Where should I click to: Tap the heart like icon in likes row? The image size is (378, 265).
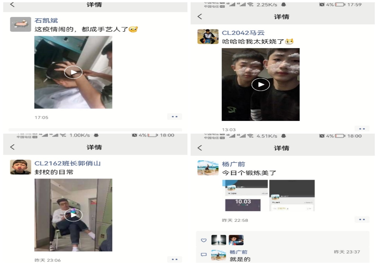204,240
